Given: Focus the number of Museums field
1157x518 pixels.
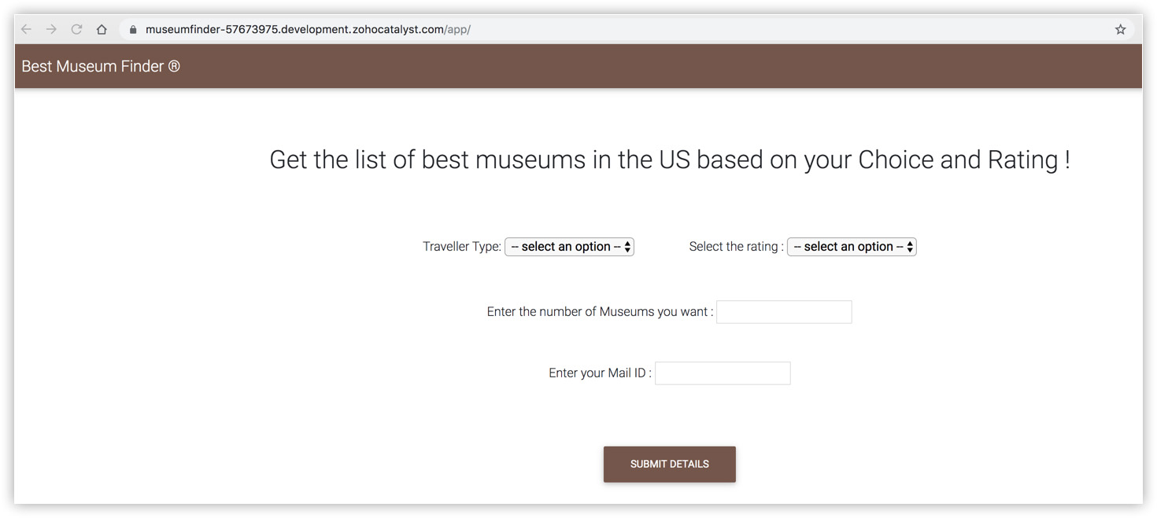Looking at the screenshot, I should pyautogui.click(x=784, y=312).
